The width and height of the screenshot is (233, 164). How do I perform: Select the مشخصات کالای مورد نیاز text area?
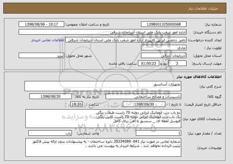tap(103, 118)
